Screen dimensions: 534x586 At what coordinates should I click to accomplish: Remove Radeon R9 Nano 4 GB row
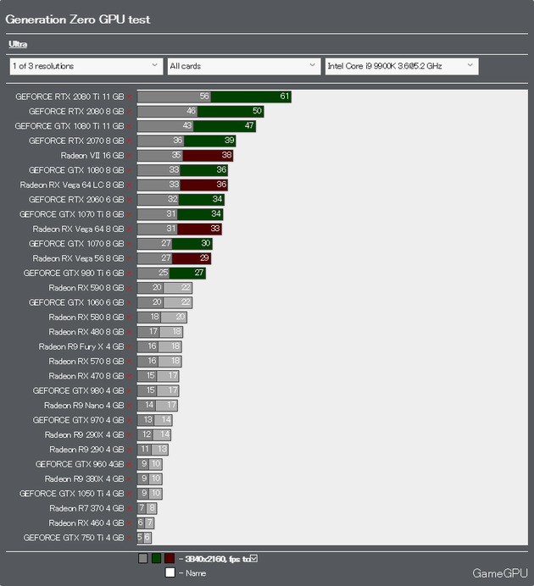tap(129, 406)
